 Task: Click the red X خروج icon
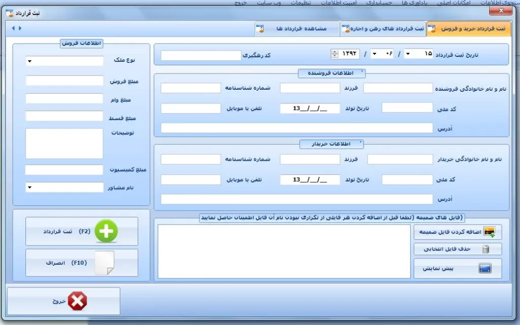click(x=77, y=301)
